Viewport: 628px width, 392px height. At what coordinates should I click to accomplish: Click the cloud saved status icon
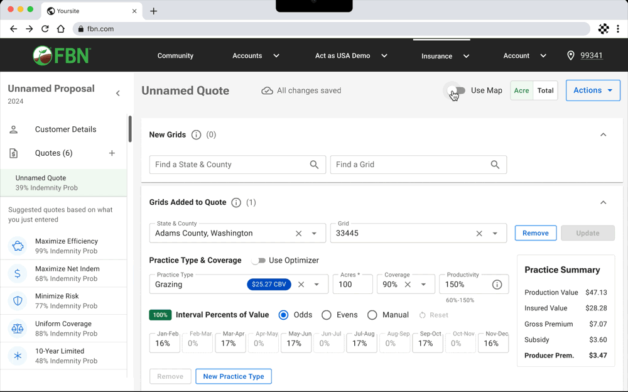267,90
